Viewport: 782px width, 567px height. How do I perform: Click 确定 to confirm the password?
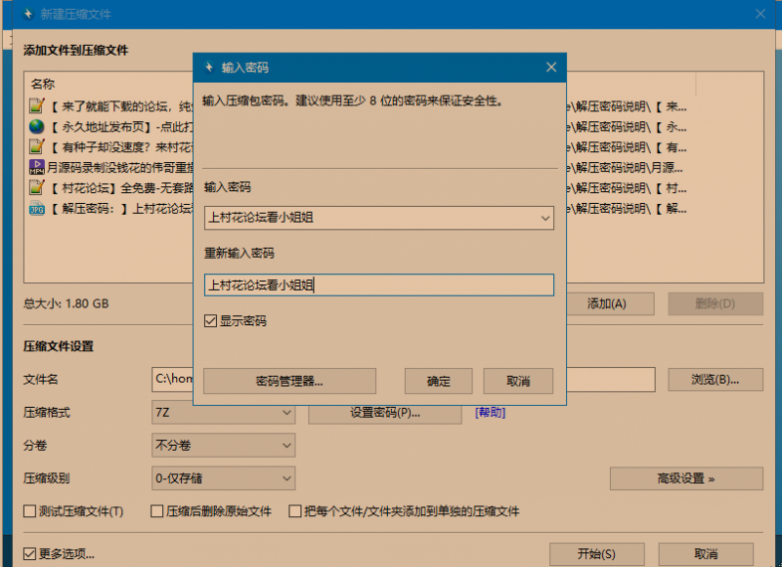[438, 381]
